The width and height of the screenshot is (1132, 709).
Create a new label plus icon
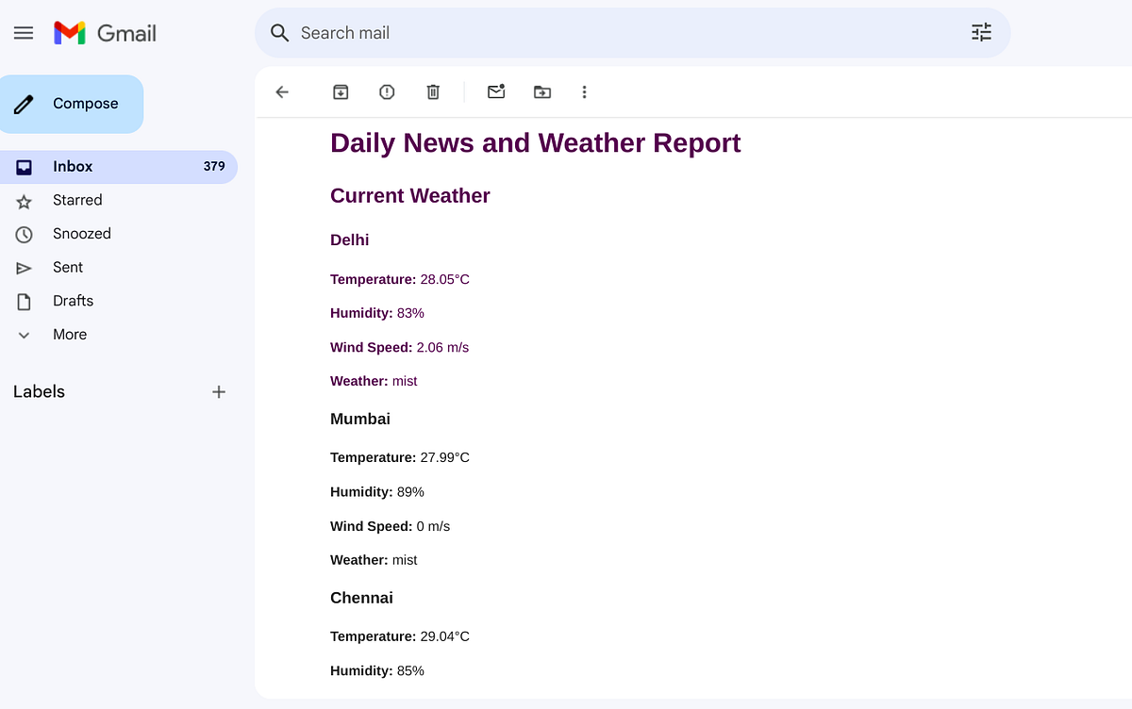[x=219, y=391]
